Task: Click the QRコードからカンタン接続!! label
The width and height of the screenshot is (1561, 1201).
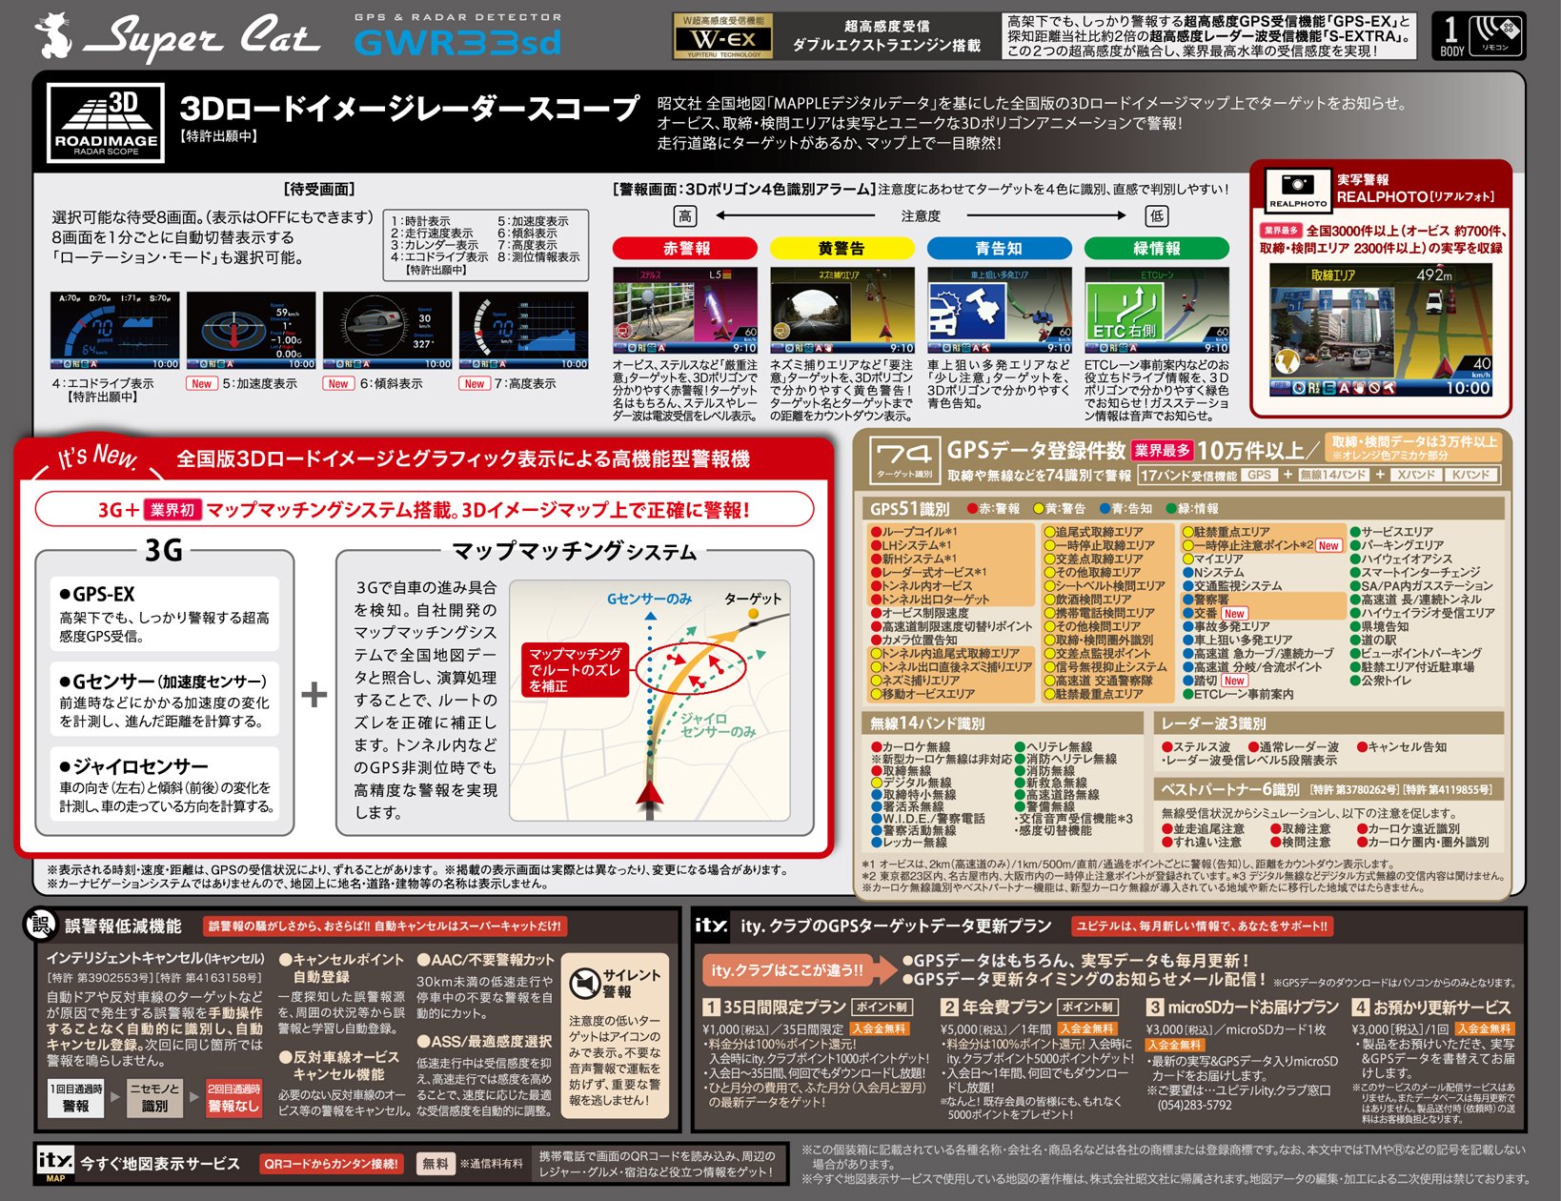Action: (x=332, y=1164)
